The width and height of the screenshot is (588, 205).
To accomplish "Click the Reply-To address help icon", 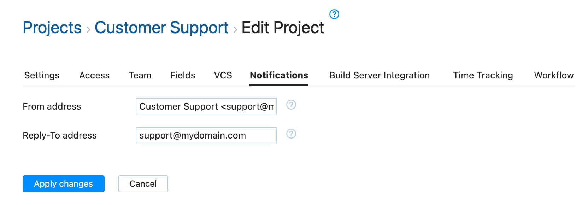I will click(291, 134).
